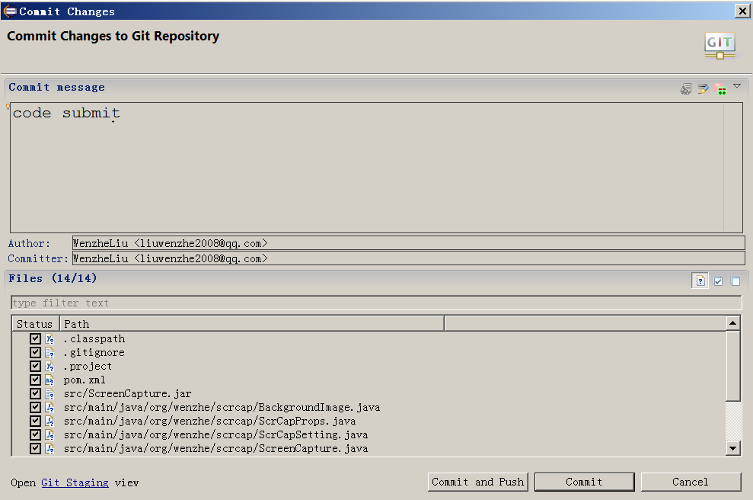Select the BackgroundImage.java path text
The height and width of the screenshot is (500, 753).
pyautogui.click(x=222, y=407)
